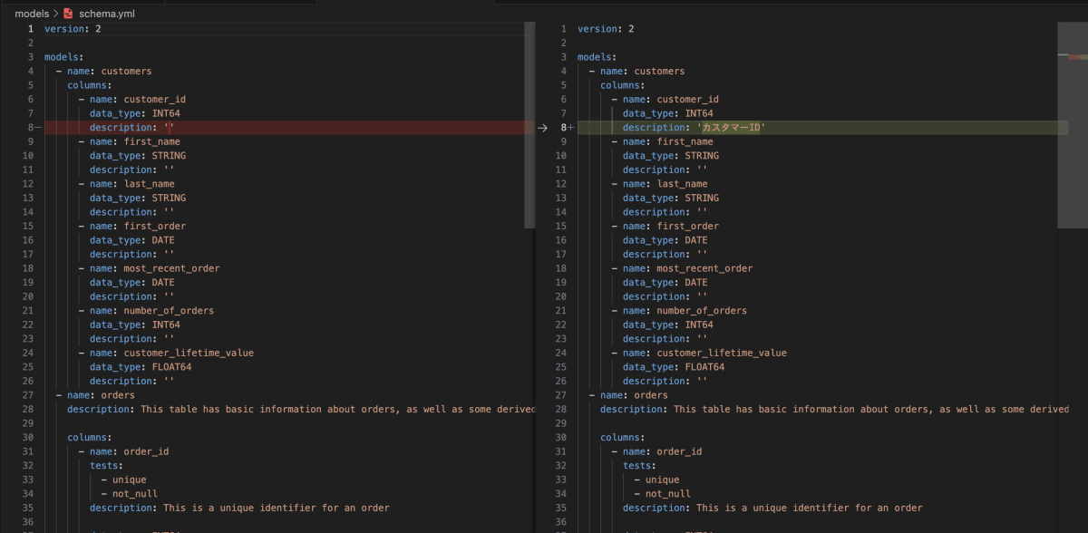Click line number 27 in the right pane
This screenshot has height=533, width=1088.
[x=560, y=395]
